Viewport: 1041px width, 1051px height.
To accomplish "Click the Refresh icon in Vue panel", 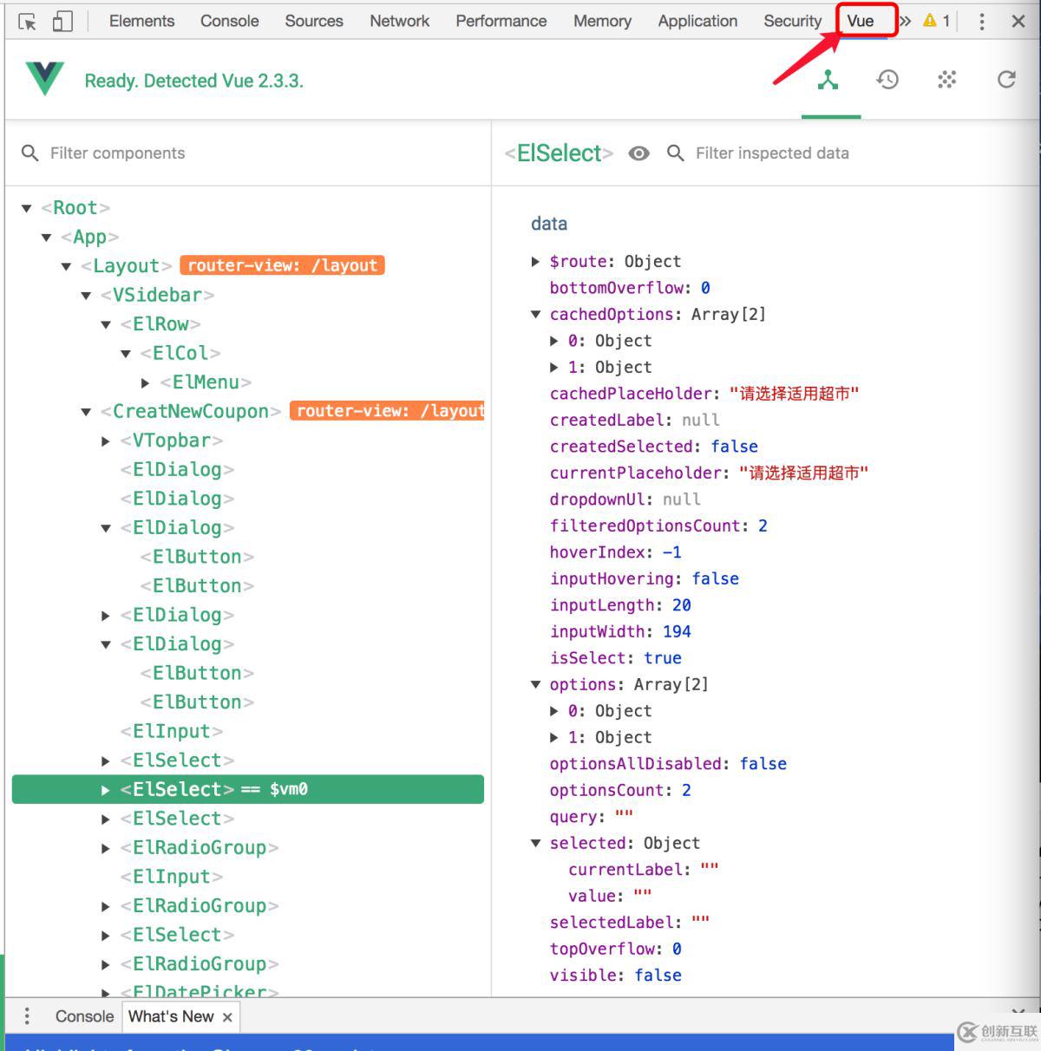I will tap(1006, 81).
